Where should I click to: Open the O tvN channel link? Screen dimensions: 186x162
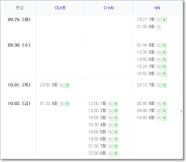(x=109, y=8)
